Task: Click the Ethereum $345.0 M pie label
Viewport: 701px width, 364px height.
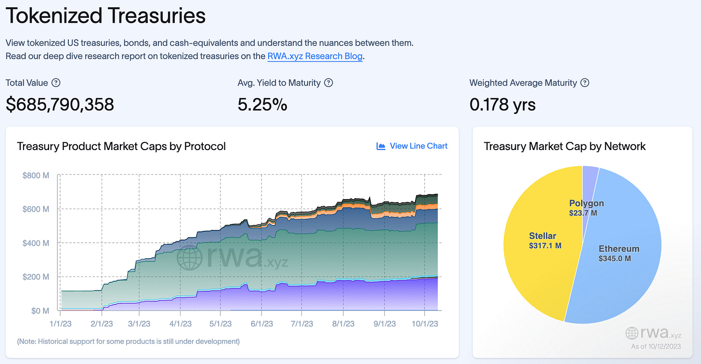Action: (619, 253)
